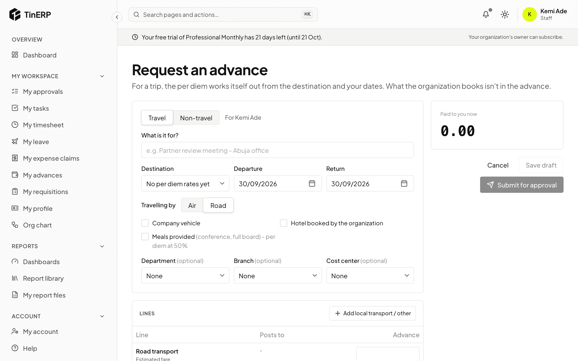Collapse the Reports sidebar section

tap(102, 246)
